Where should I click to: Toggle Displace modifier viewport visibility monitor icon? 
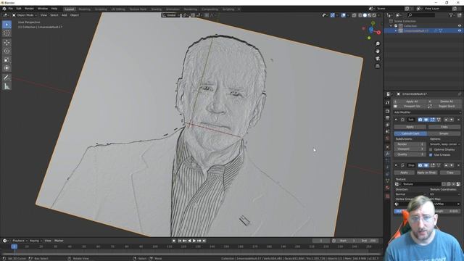(x=426, y=165)
